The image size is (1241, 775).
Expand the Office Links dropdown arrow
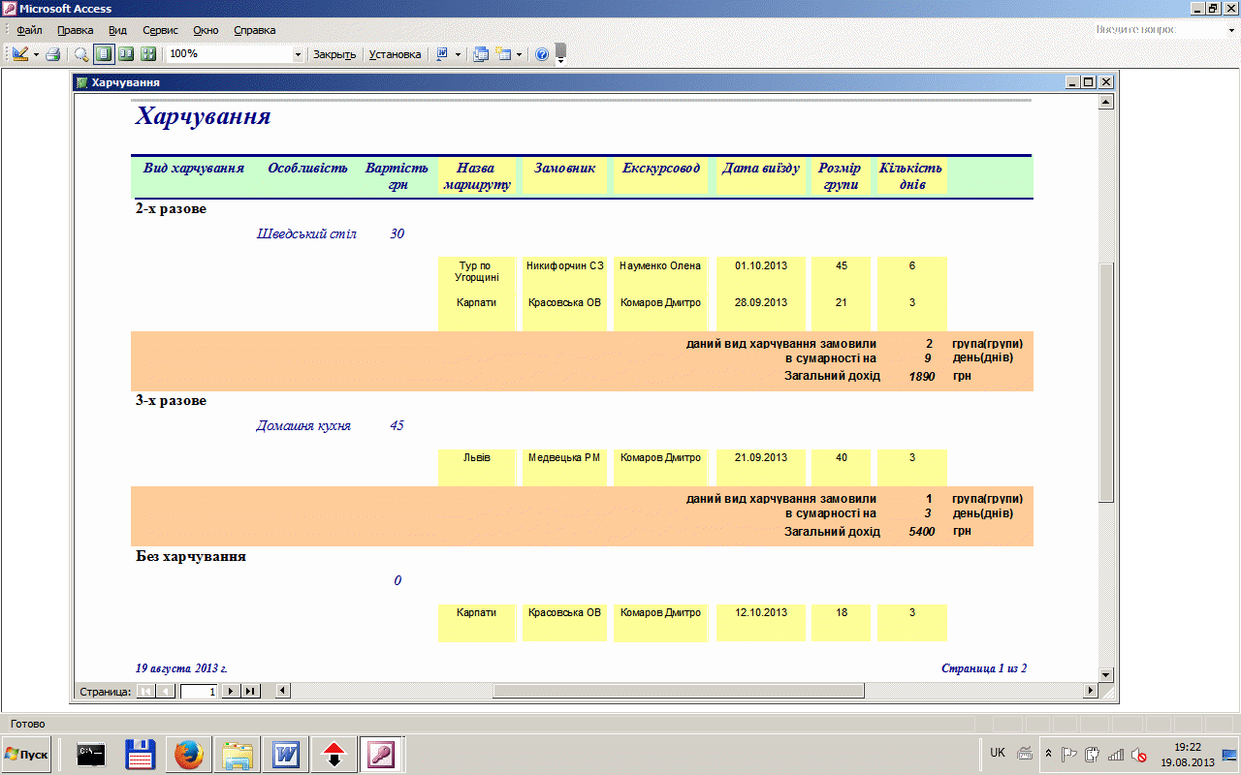458,54
